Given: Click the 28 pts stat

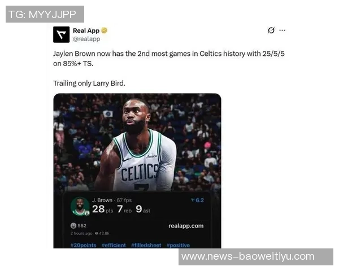Looking at the screenshot, I should point(102,209).
